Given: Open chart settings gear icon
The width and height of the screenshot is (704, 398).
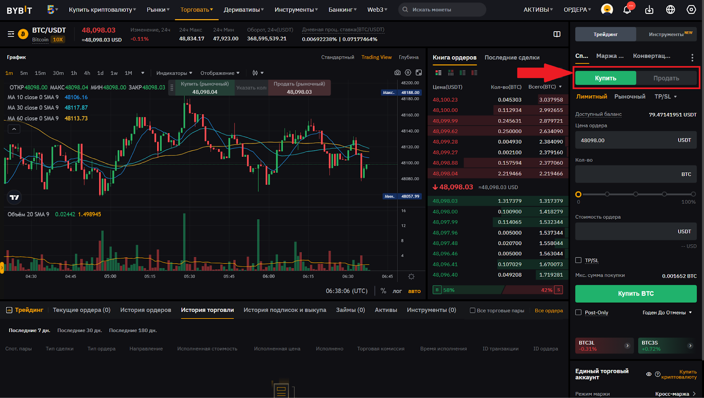Looking at the screenshot, I should [x=408, y=72].
